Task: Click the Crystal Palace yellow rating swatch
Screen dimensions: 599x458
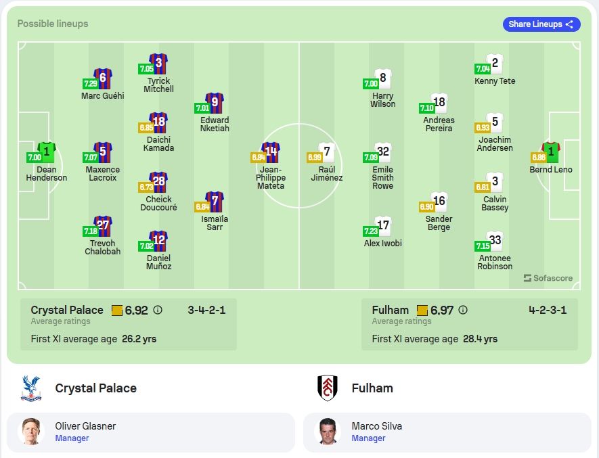Action: pyautogui.click(x=117, y=310)
